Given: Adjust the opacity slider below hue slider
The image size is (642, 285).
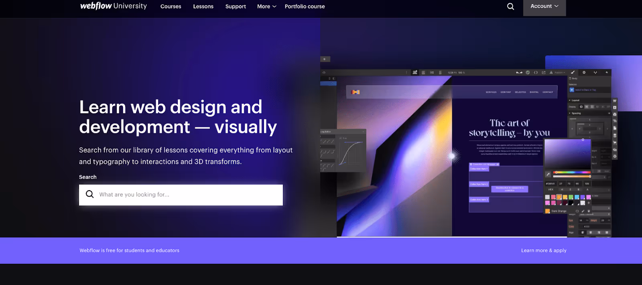Looking at the screenshot, I should tap(572, 177).
